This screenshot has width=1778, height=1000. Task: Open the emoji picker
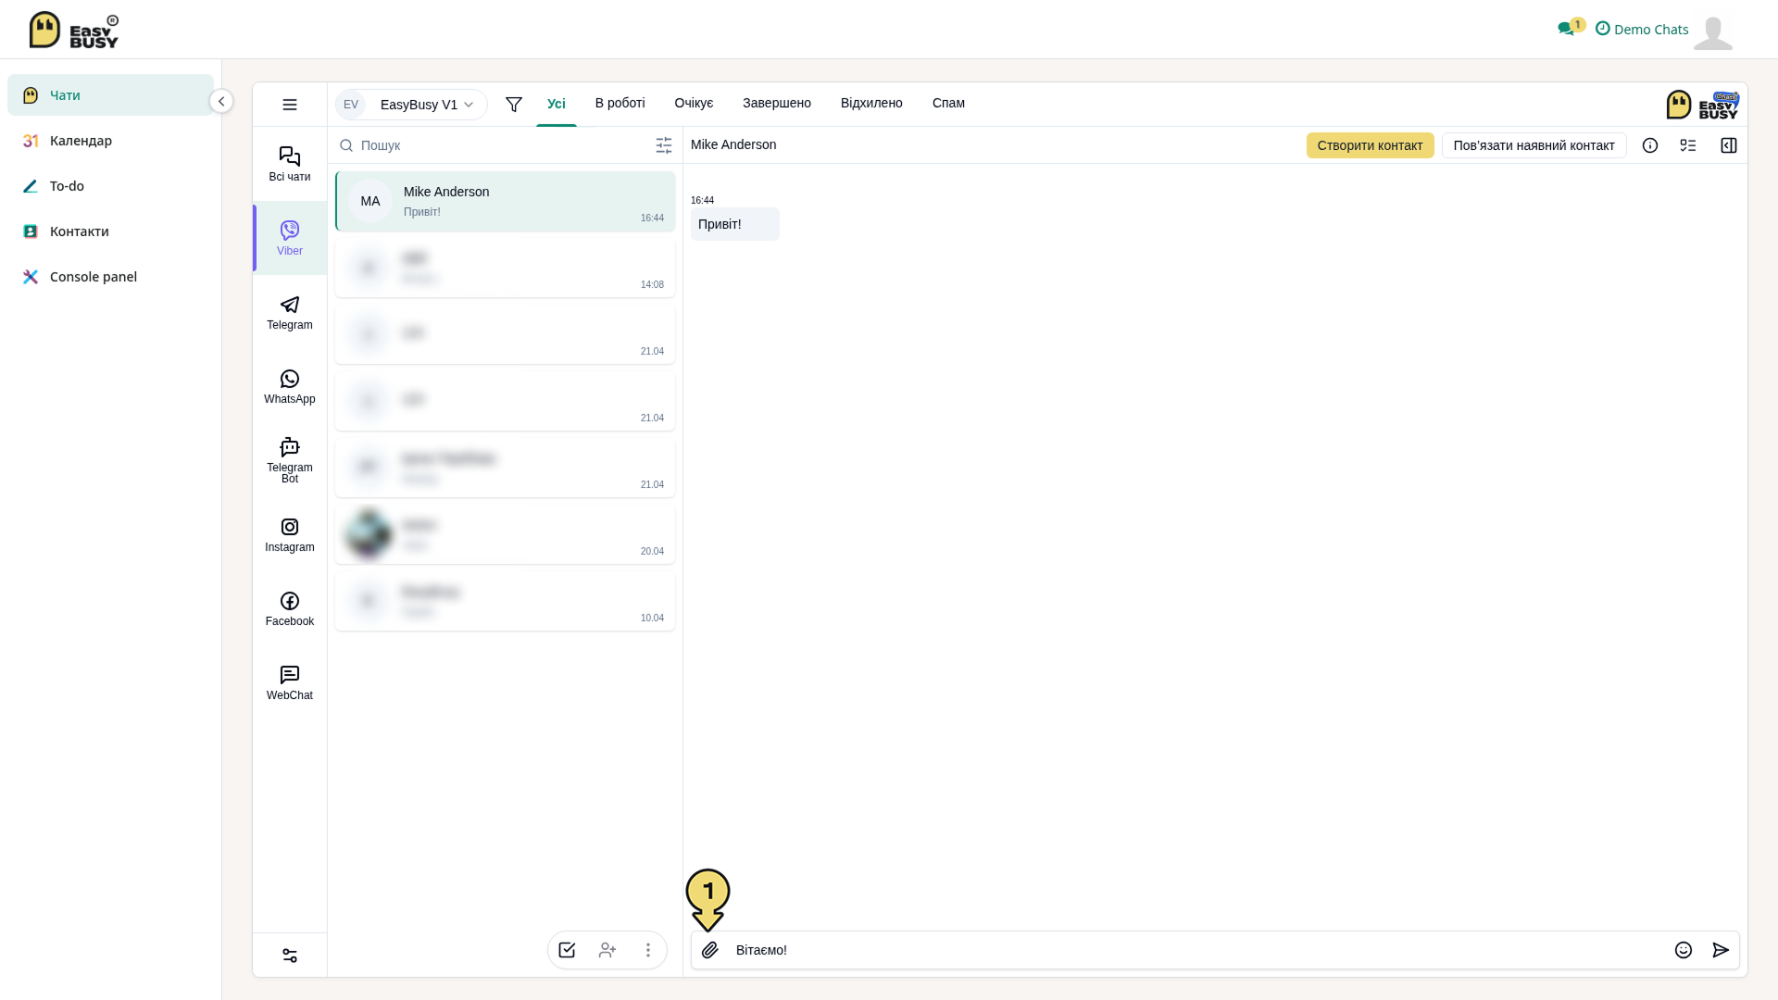click(1684, 950)
